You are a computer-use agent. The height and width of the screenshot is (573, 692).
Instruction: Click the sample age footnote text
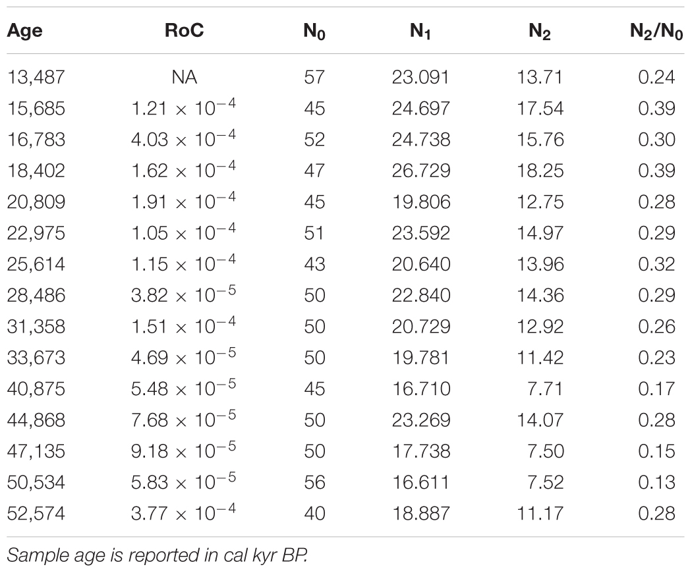tap(147, 553)
